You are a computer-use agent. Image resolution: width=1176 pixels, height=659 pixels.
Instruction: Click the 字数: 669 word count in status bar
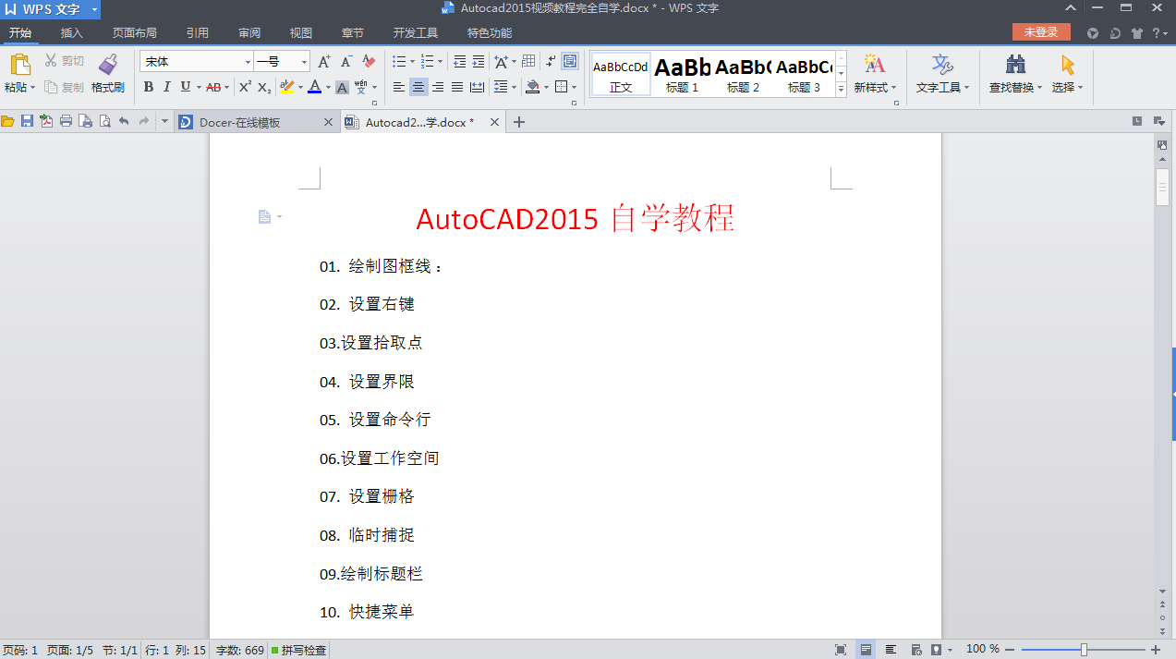(240, 651)
